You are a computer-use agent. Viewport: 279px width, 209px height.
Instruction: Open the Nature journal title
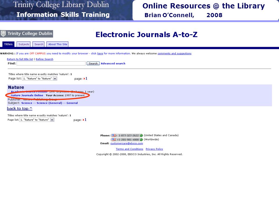pyautogui.click(x=16, y=87)
